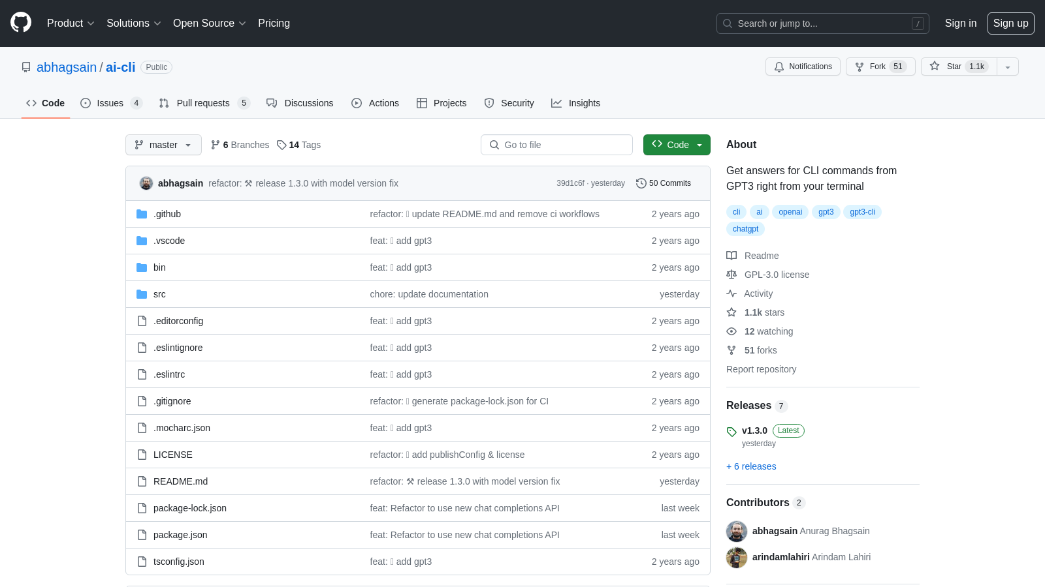Star the ai-cli repository
The width and height of the screenshot is (1045, 587).
point(958,67)
